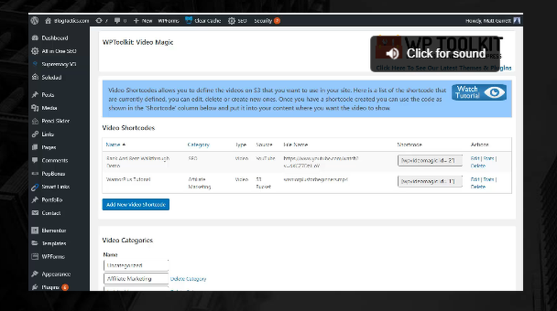The width and height of the screenshot is (557, 311).
Task: Click the Watch Tutorial eye button
Action: pyautogui.click(x=479, y=92)
